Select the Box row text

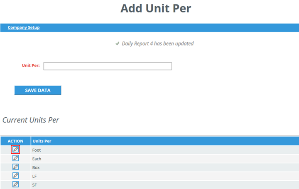click(x=36, y=168)
